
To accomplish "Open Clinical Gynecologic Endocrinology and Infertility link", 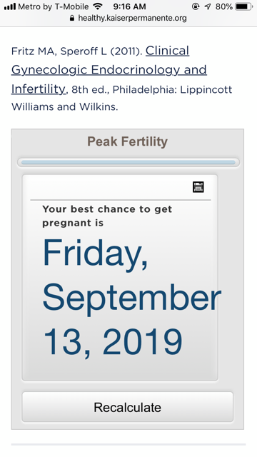I will [x=109, y=70].
